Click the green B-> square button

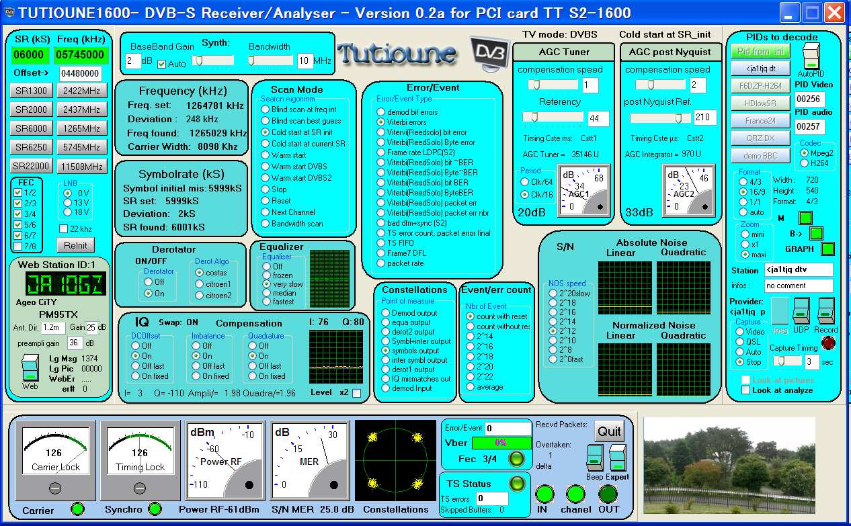tap(816, 234)
